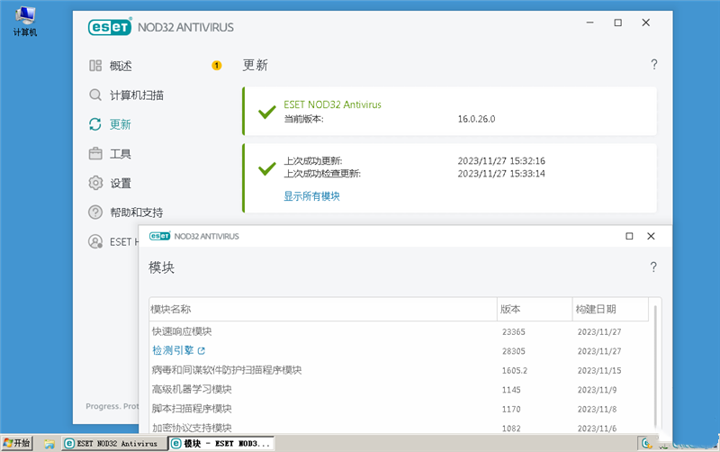Click the 工具 briefcase icon
The image size is (720, 452).
pos(95,153)
